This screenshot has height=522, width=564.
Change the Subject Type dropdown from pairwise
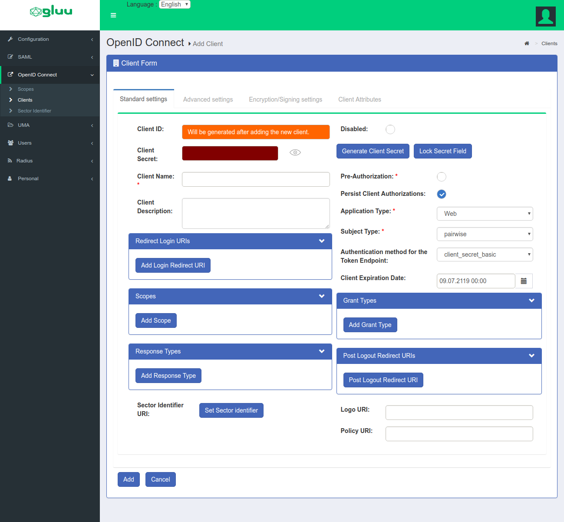485,234
